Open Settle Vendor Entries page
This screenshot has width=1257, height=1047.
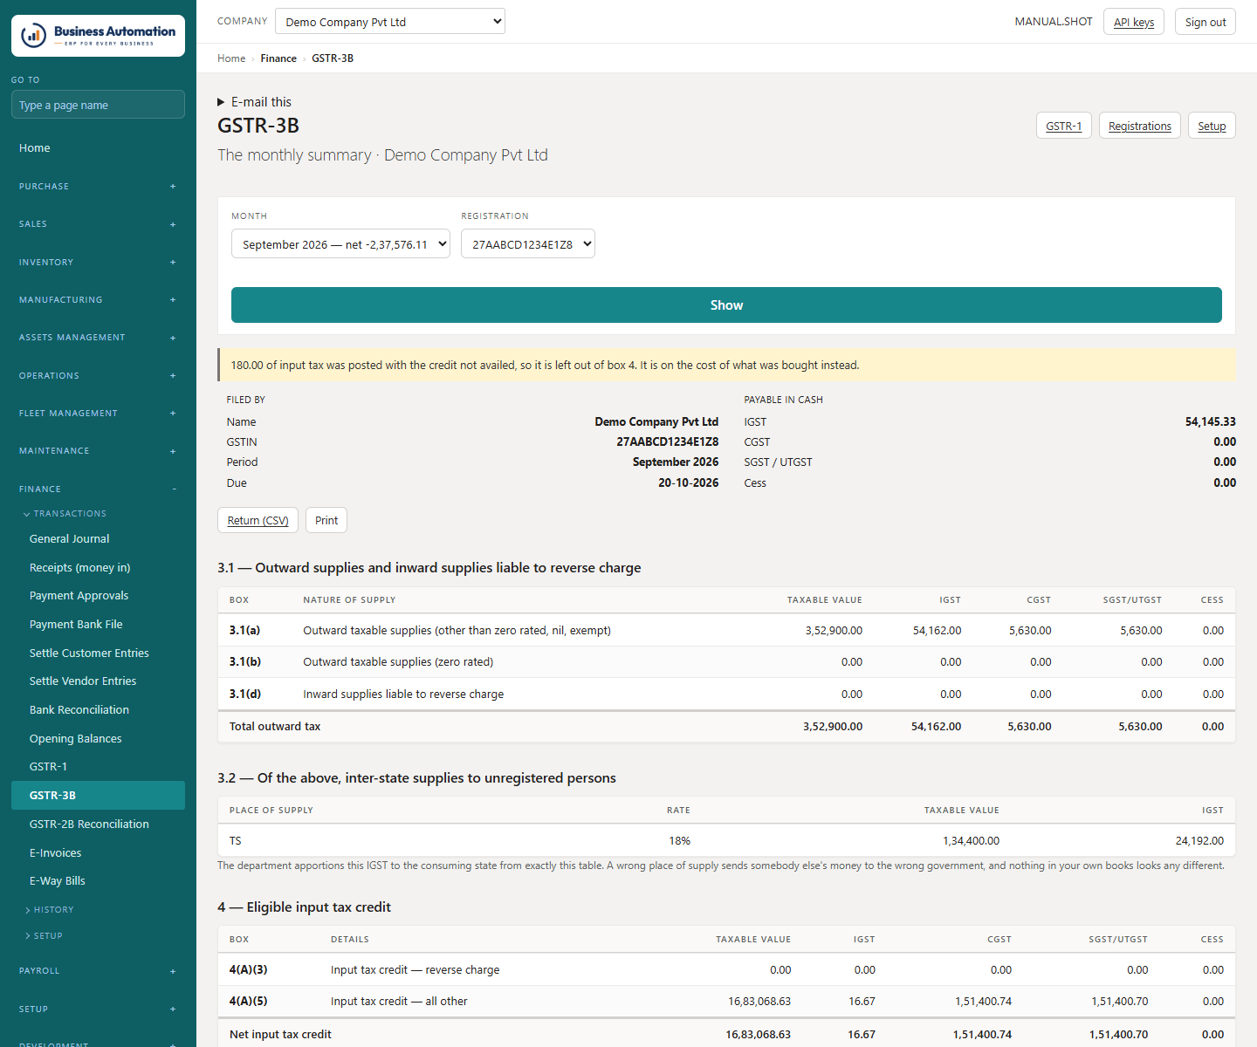(98, 681)
